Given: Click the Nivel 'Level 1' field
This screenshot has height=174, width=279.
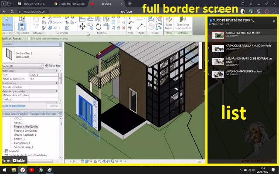Looking at the screenshot, I should coord(44,75).
